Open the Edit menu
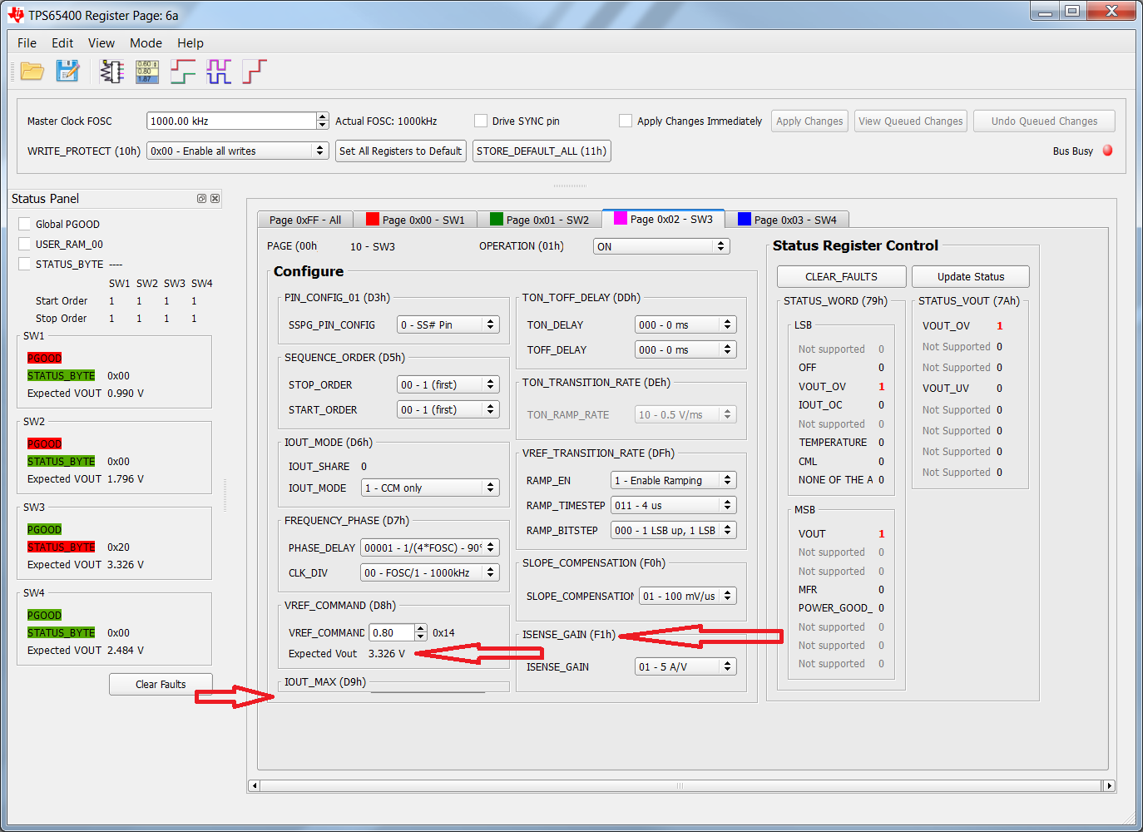The height and width of the screenshot is (832, 1143). tap(62, 42)
